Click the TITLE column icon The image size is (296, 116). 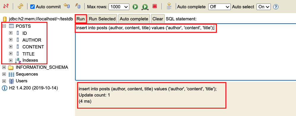point(18,54)
